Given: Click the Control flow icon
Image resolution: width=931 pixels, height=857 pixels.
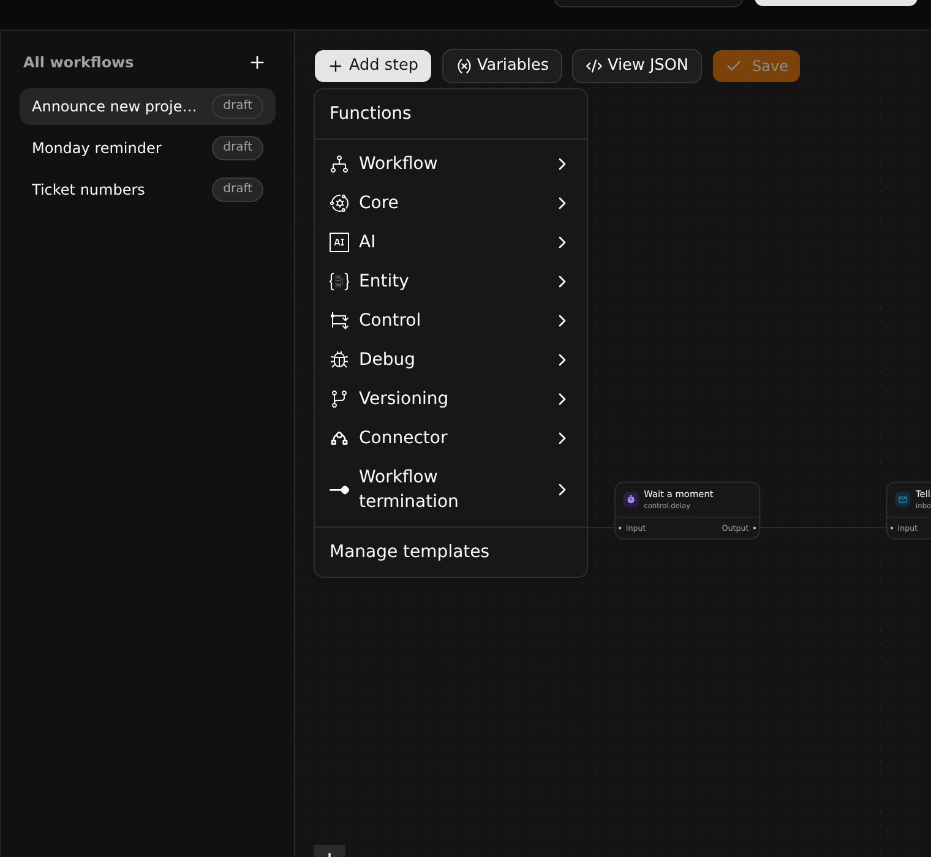Looking at the screenshot, I should click(x=339, y=320).
